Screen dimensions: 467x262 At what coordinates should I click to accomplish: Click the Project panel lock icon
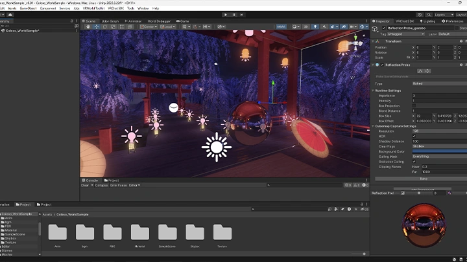pos(362,204)
